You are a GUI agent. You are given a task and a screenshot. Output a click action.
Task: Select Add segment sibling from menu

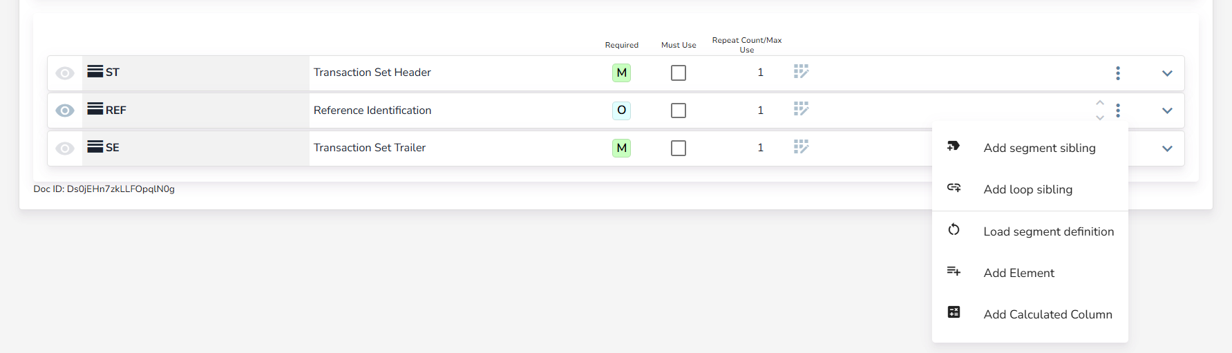1039,148
